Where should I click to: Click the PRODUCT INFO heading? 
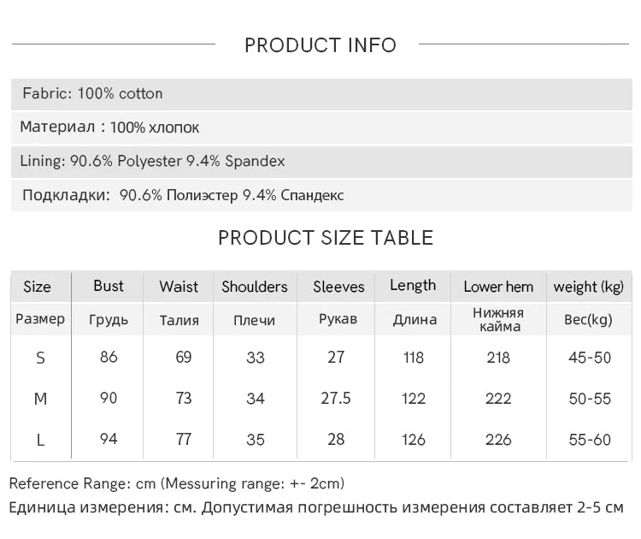click(x=320, y=45)
